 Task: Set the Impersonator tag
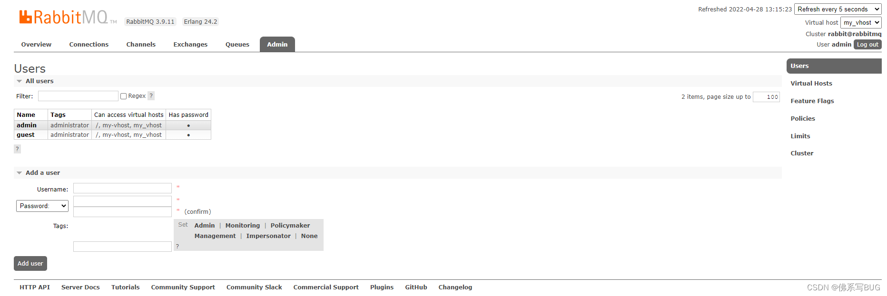point(268,236)
